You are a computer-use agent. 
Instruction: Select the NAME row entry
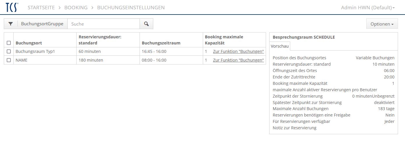coord(21,60)
